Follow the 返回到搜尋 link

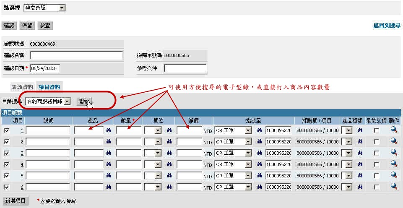pos(387,26)
